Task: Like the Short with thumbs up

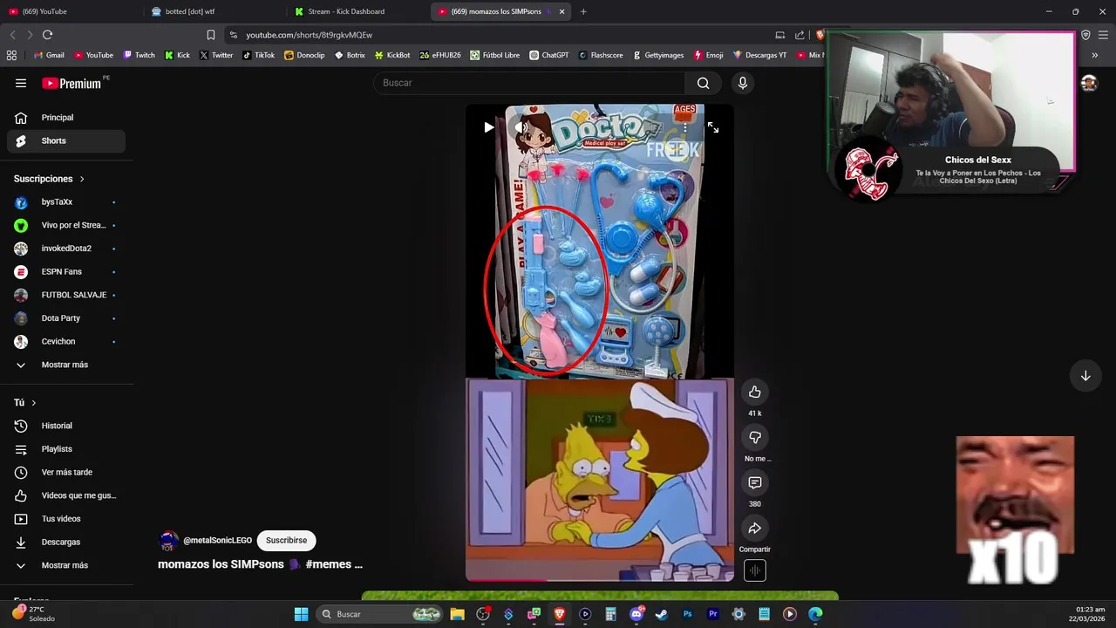Action: 755,392
